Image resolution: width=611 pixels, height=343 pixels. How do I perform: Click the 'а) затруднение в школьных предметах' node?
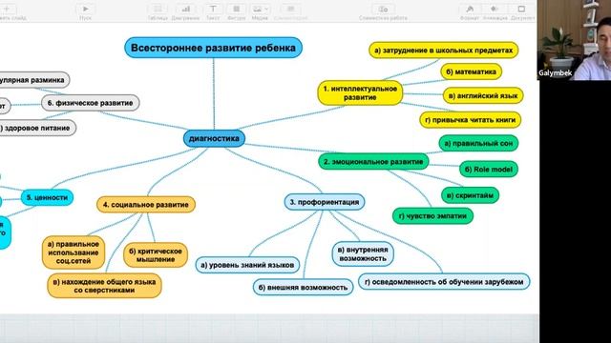[443, 50]
